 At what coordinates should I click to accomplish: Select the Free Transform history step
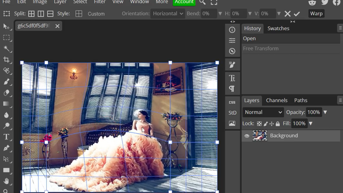click(260, 48)
